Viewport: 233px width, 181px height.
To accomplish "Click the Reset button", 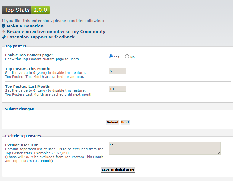I will pos(125,122).
